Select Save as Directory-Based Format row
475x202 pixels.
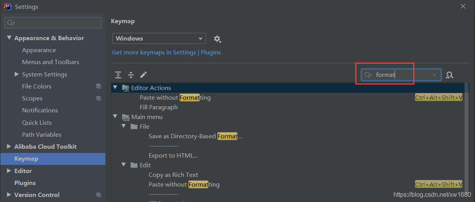point(195,136)
